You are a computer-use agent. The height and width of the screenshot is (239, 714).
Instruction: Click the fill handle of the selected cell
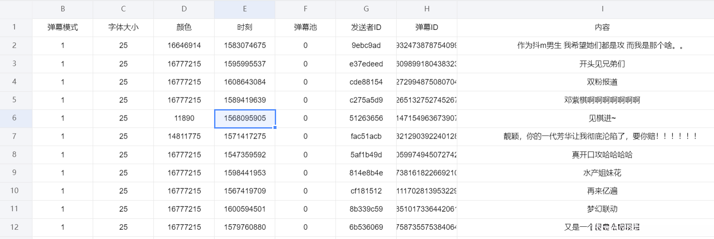[x=275, y=127]
